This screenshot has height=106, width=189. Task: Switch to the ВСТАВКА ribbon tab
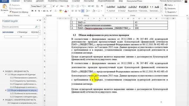28,1
